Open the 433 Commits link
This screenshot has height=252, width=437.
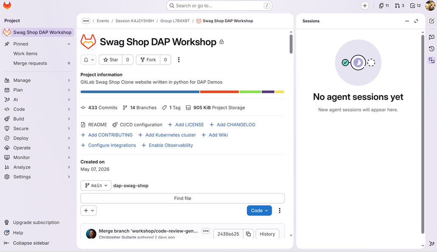click(99, 108)
